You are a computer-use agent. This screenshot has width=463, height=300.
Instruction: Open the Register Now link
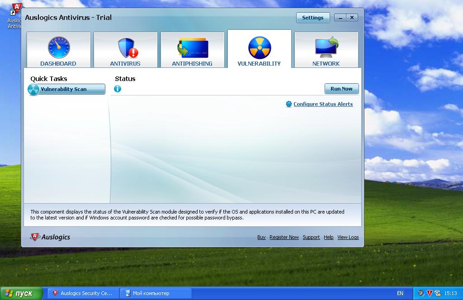pos(284,238)
